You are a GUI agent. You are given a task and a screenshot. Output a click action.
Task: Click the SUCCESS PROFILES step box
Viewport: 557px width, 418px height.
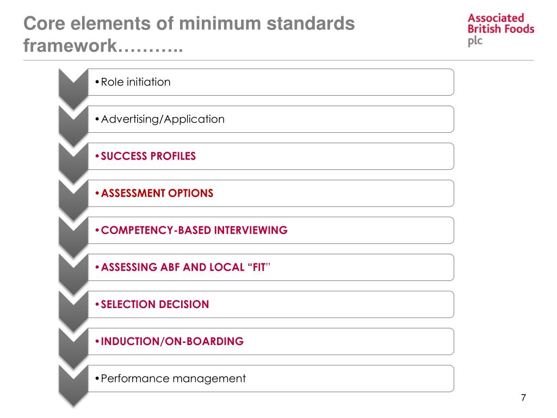point(270,156)
